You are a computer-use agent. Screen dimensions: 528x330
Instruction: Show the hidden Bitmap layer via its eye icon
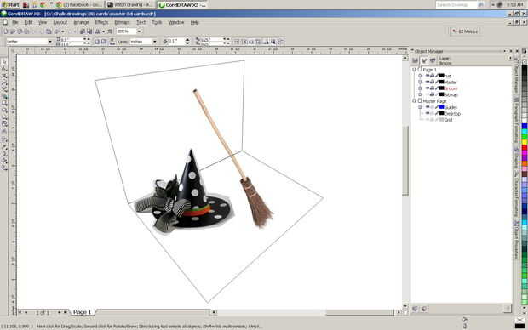click(428, 94)
